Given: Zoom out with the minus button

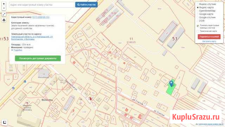Looking at the screenshot, I should click(x=4, y=8).
